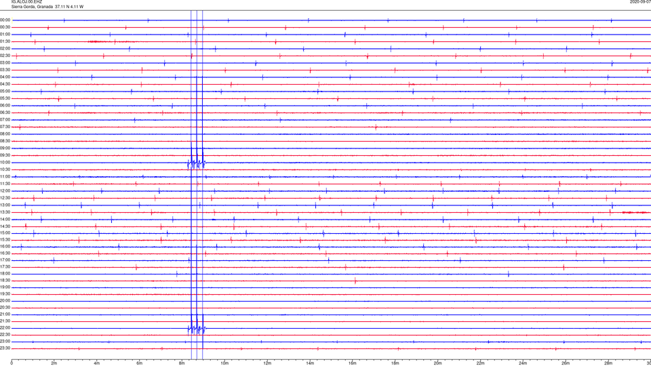Click the 06:00 trace label
Image resolution: width=651 pixels, height=366 pixels.
point(5,106)
